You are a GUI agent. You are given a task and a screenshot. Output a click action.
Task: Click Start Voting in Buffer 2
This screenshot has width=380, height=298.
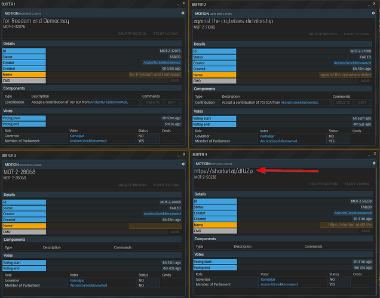click(356, 34)
